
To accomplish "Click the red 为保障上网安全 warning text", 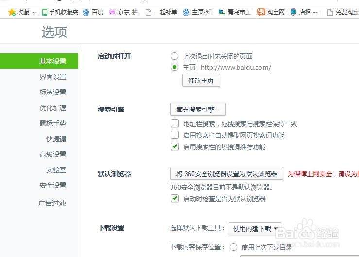I will pyautogui.click(x=323, y=174).
